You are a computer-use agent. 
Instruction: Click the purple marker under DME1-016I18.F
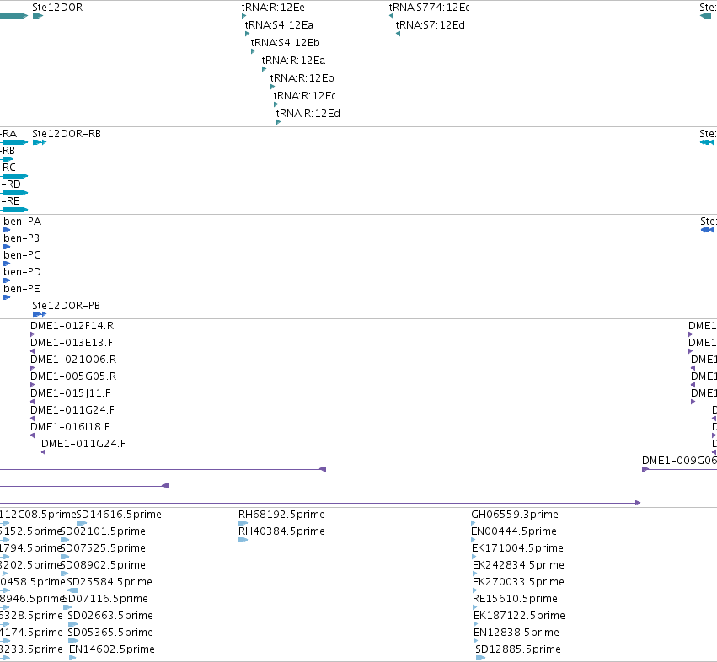pyautogui.click(x=33, y=435)
